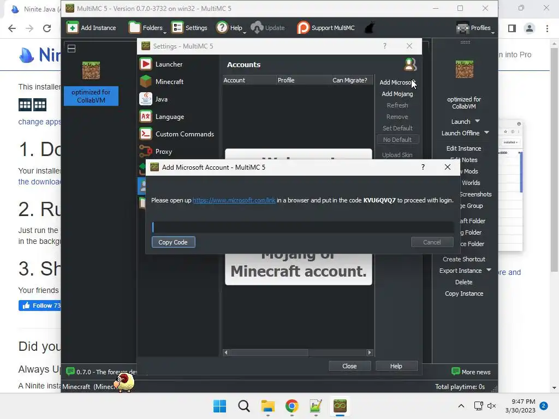Click the Profile column header
559x419 pixels.
point(304,80)
